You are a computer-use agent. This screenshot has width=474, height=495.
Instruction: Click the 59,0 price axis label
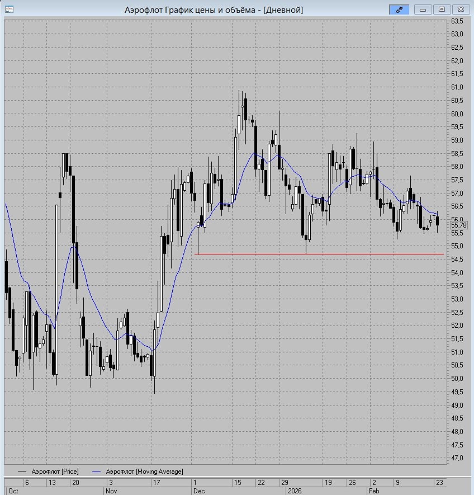coord(457,140)
